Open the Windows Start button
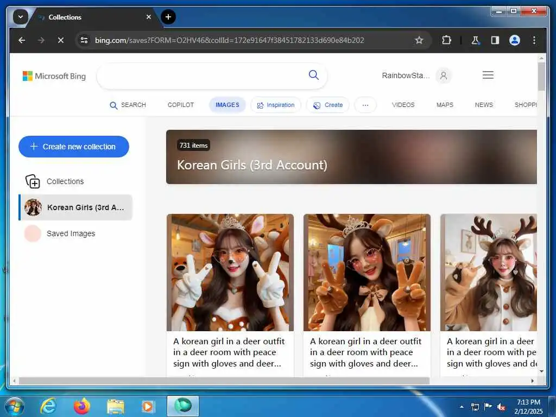This screenshot has width=556, height=417. pos(15,406)
